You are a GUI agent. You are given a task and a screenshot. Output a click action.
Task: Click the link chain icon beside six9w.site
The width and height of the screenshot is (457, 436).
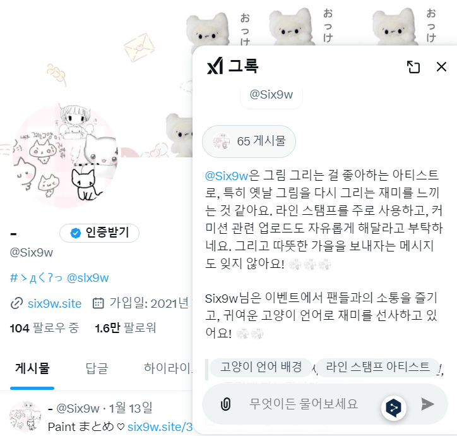(x=16, y=303)
